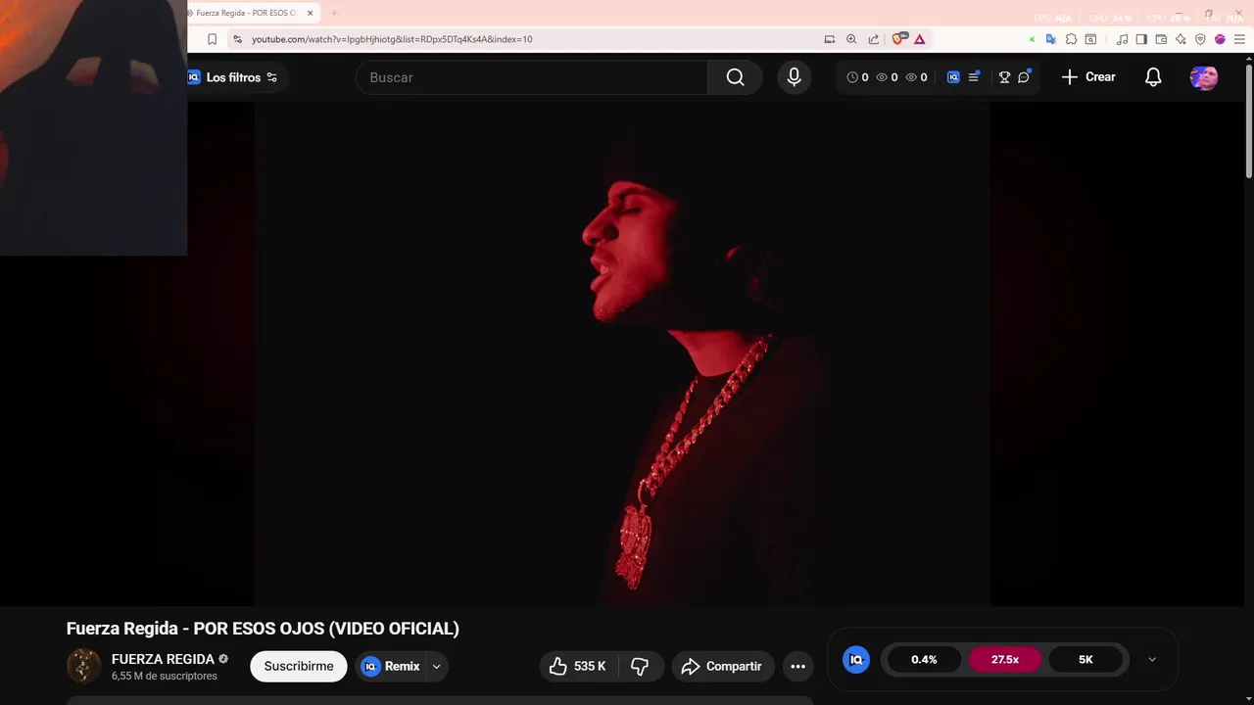Click the Compartir share button

tap(723, 666)
